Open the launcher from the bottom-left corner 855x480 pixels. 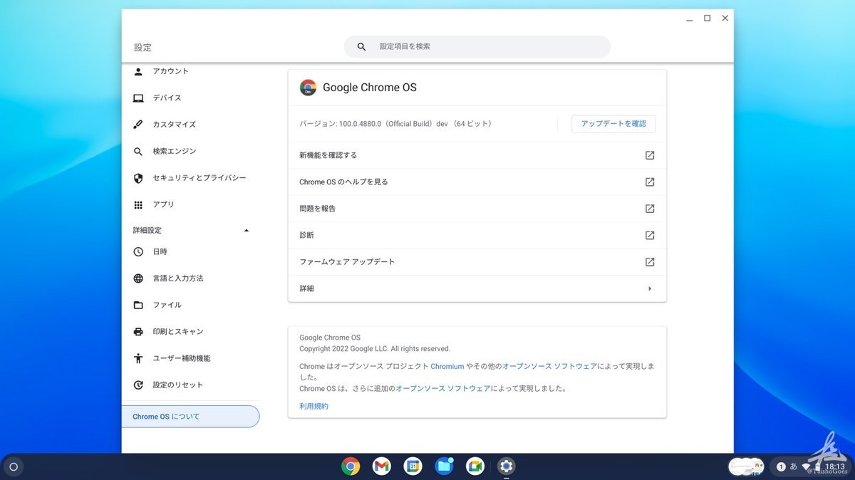(x=13, y=466)
